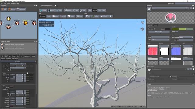The height and width of the screenshot is (109, 195).
Task: Toggle the Align checkbox in Generation
Action: 11,70
